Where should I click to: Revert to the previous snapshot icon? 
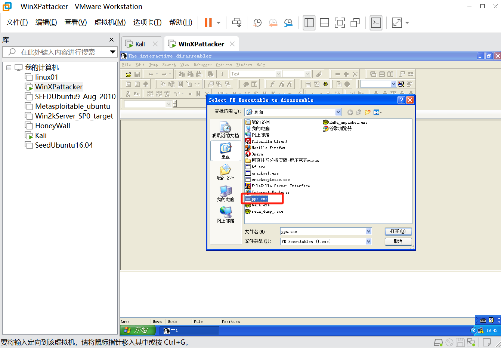pyautogui.click(x=273, y=23)
